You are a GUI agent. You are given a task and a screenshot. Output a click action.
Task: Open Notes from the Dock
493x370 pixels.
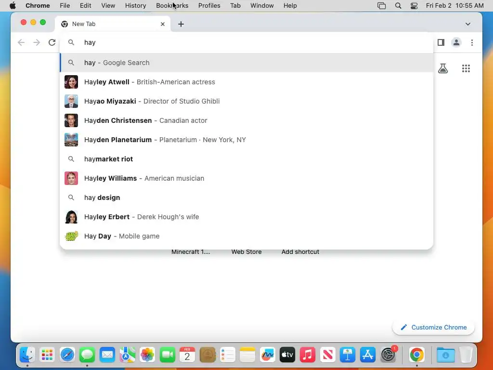point(247,355)
